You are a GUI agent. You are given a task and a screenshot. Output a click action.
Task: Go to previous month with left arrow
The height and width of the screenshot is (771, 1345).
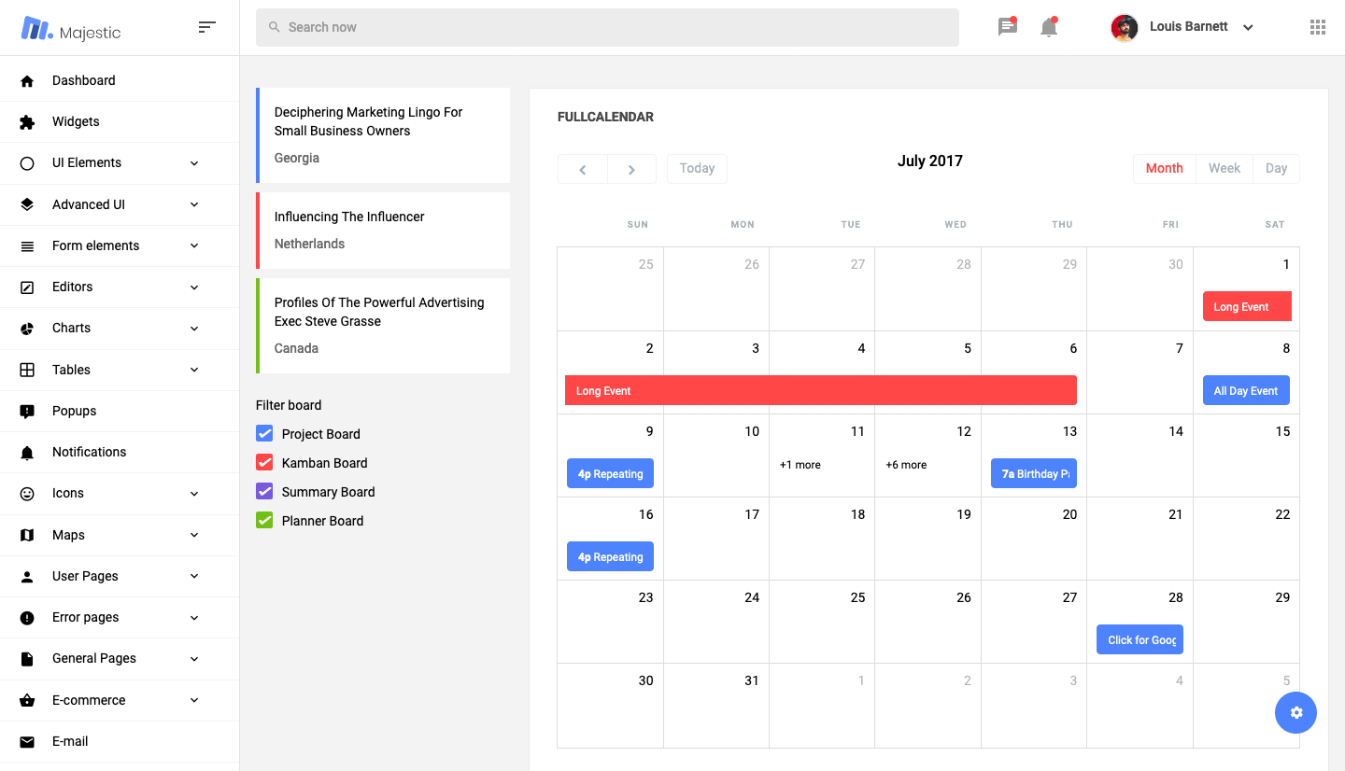pyautogui.click(x=583, y=169)
